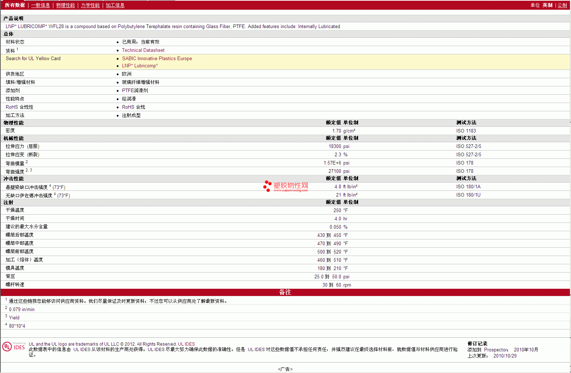Click the PTFE润滑剂 additive value
The image size is (571, 373).
[x=135, y=91]
